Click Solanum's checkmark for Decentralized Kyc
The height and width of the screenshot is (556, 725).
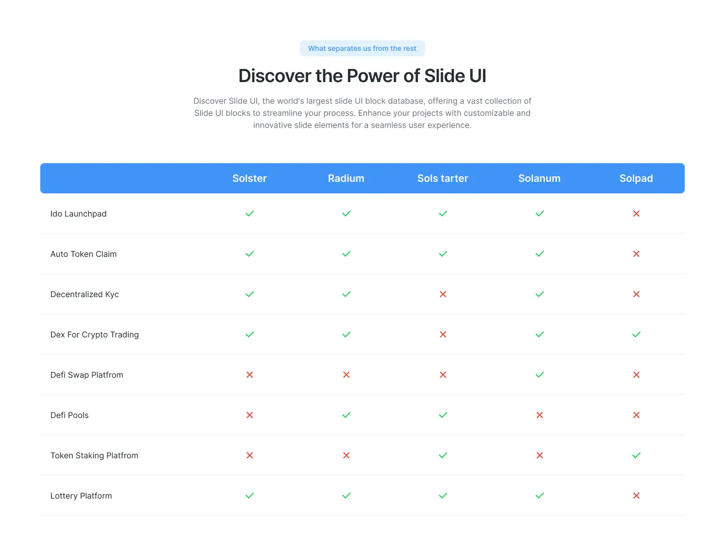(x=540, y=294)
